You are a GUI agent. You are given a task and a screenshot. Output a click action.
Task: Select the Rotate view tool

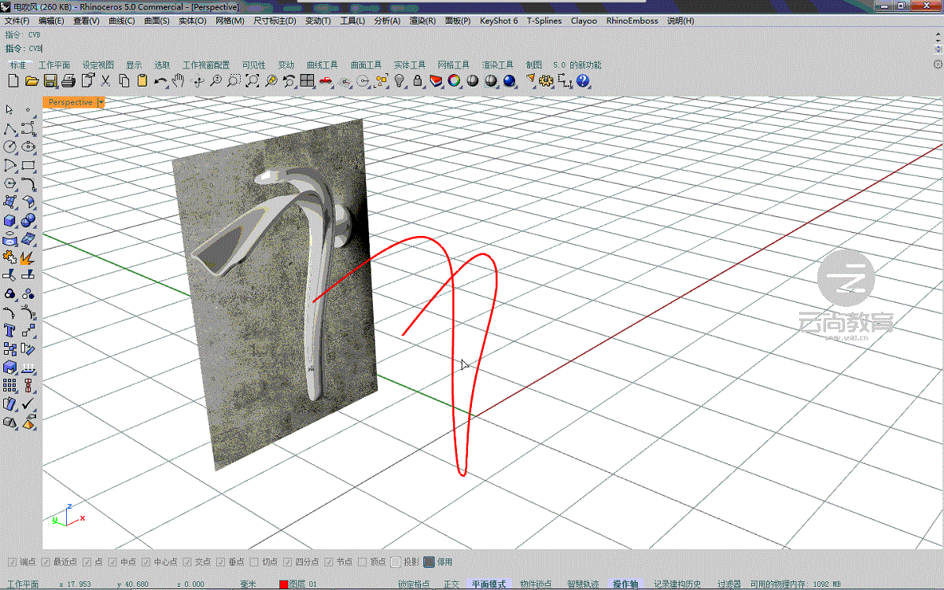[x=197, y=80]
